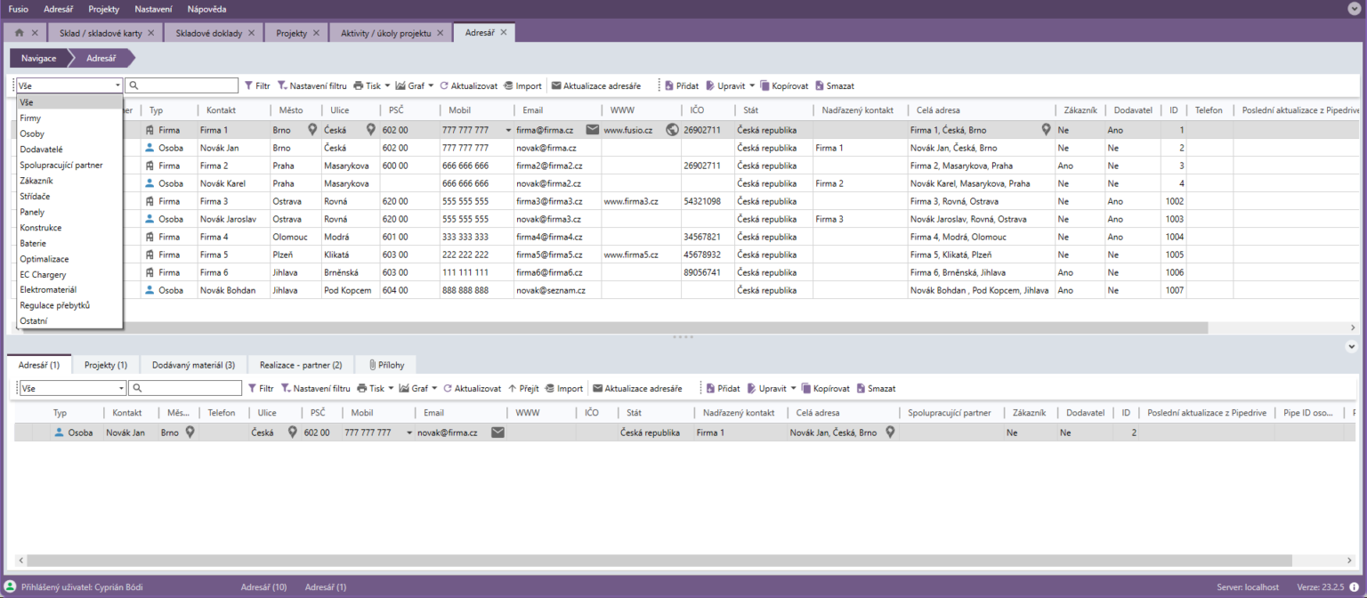Expand the Tisk dropdown arrow in upper toolbar

[388, 86]
